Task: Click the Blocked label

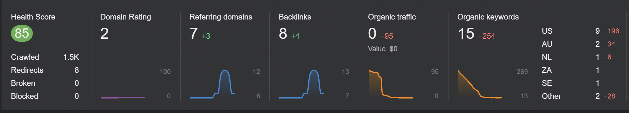Action: [25, 96]
